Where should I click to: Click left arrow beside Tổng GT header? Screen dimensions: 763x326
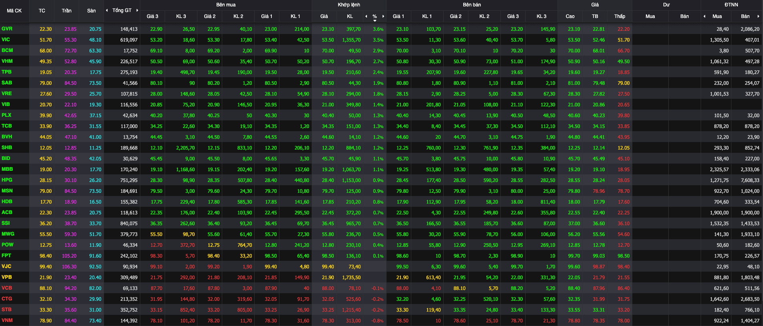(x=107, y=10)
